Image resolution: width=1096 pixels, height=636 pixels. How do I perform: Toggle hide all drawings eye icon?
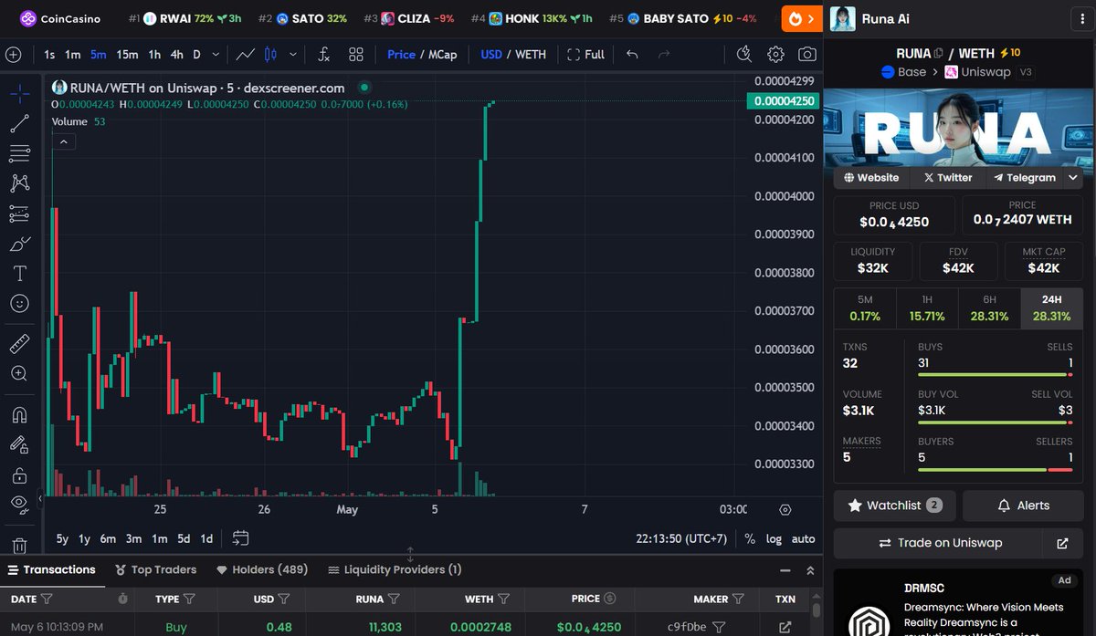19,503
